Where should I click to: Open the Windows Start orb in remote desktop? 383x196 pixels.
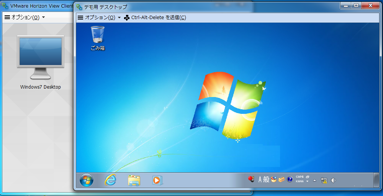tap(87, 180)
